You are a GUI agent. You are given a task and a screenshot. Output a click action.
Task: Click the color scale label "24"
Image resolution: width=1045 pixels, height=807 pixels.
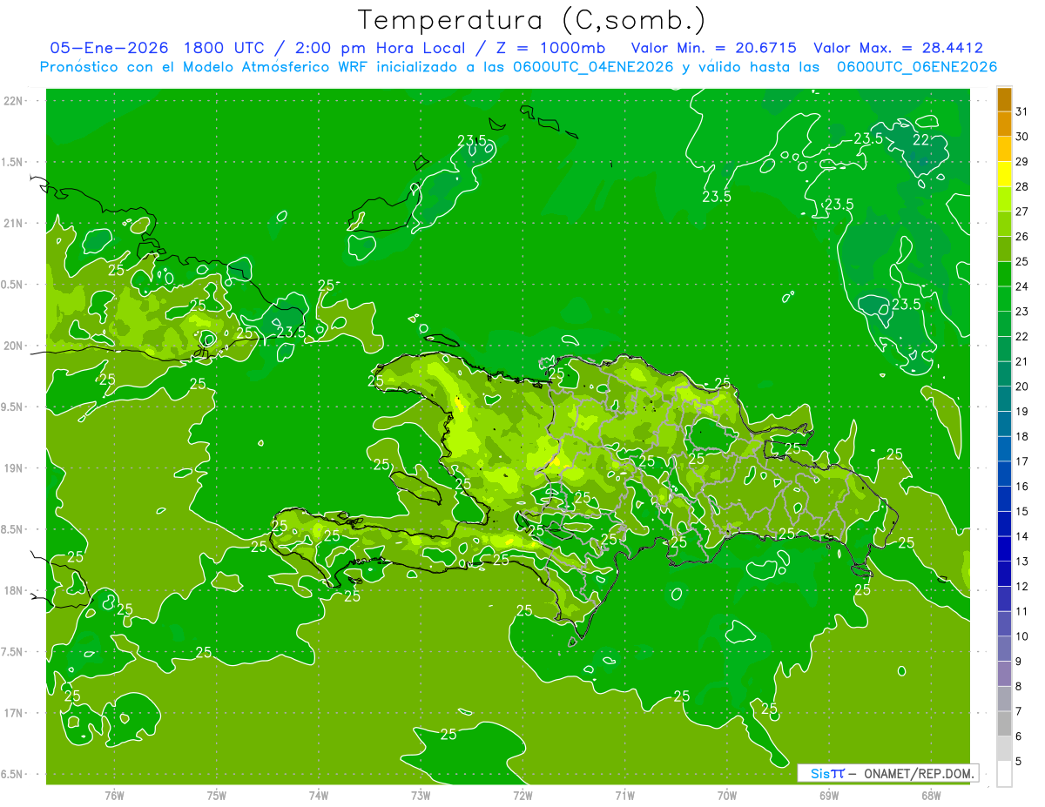click(x=1022, y=286)
